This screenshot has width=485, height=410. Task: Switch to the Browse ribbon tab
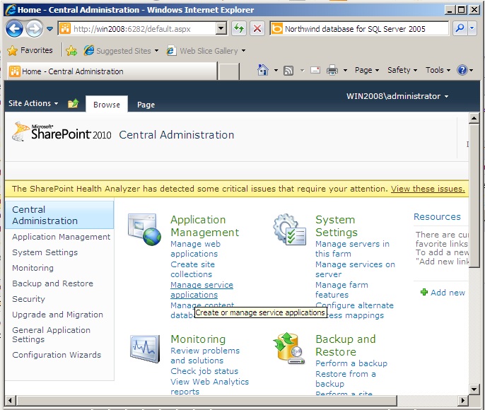click(107, 105)
